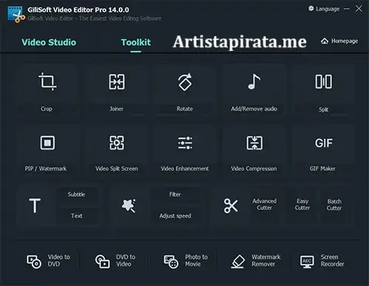The image size is (369, 286).
Task: Click the PIP / Watermark label
Action: click(46, 169)
